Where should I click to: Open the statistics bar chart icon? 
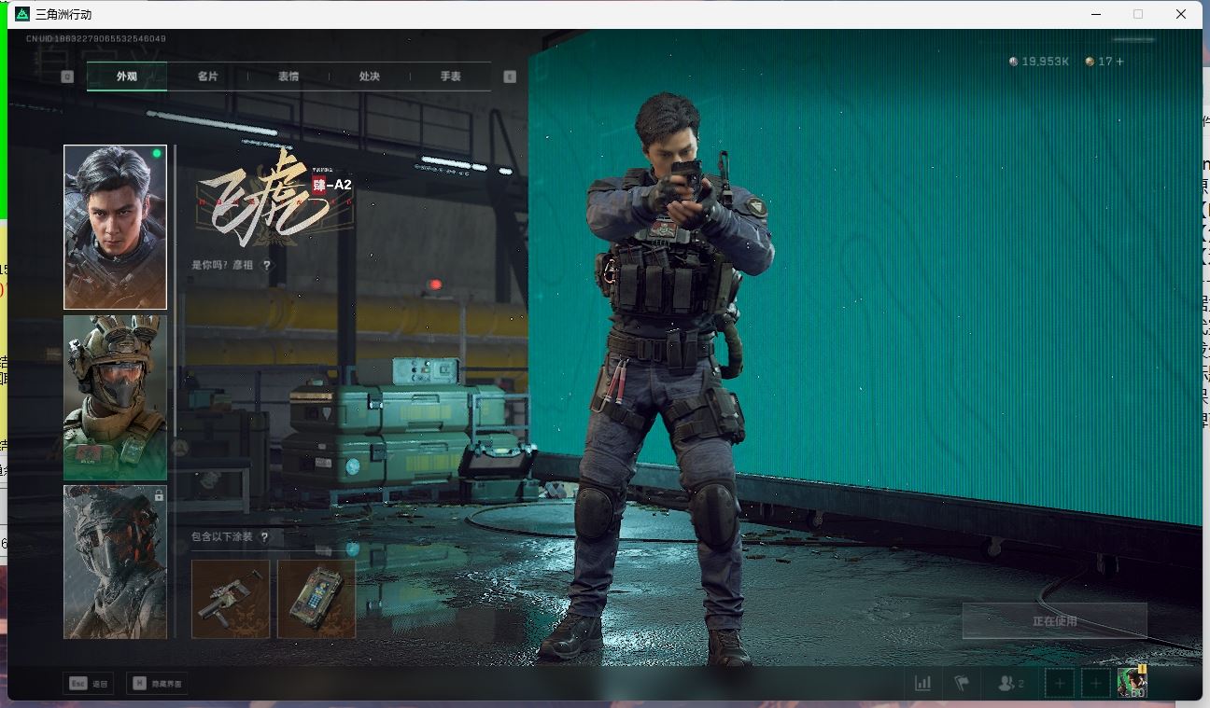coord(922,683)
